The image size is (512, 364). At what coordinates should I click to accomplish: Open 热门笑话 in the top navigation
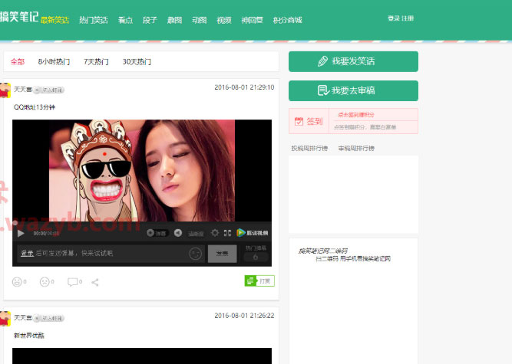[94, 20]
